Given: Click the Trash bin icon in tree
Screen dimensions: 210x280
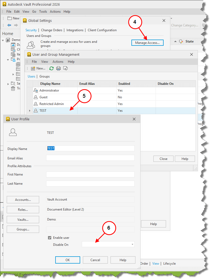Looking at the screenshot, I should (x=13, y=88).
